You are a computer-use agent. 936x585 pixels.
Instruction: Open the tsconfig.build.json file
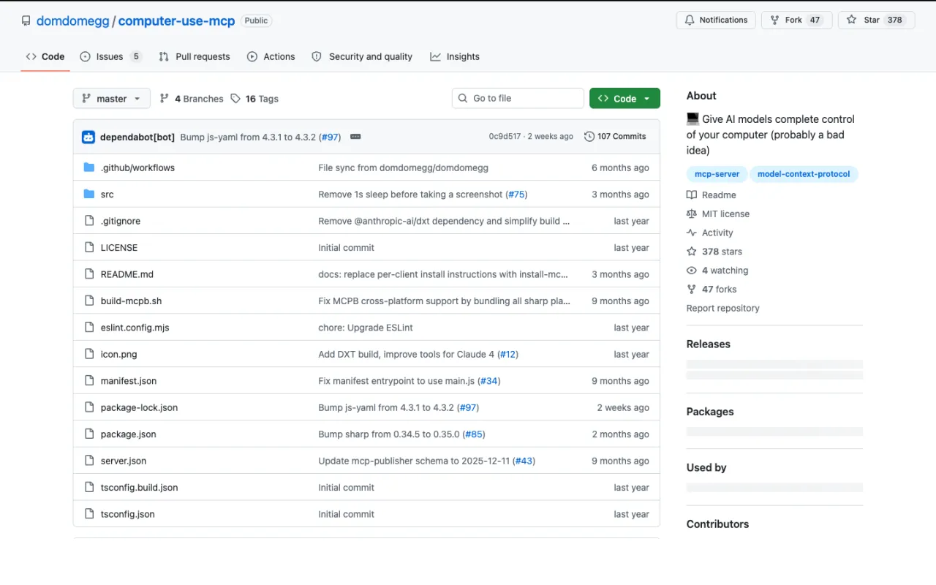[x=139, y=488]
